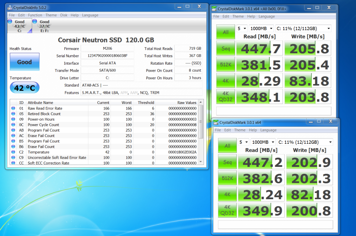Click the status circle for Uncorrectable Soft Read Error Rate

pos(13,157)
